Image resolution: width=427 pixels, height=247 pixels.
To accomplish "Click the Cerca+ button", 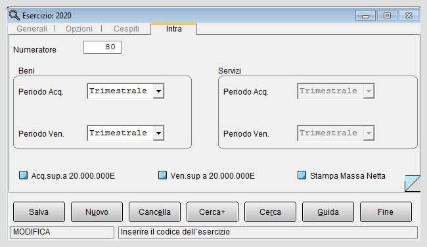I will point(212,212).
